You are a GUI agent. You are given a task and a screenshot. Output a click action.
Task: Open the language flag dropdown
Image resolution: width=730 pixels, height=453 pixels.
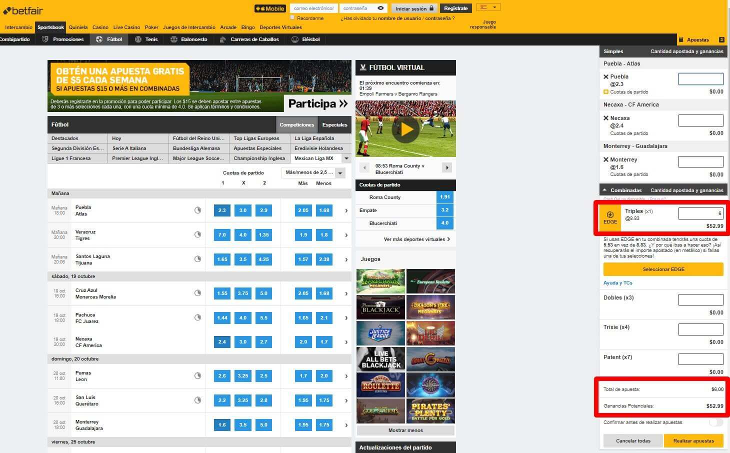pyautogui.click(x=488, y=7)
